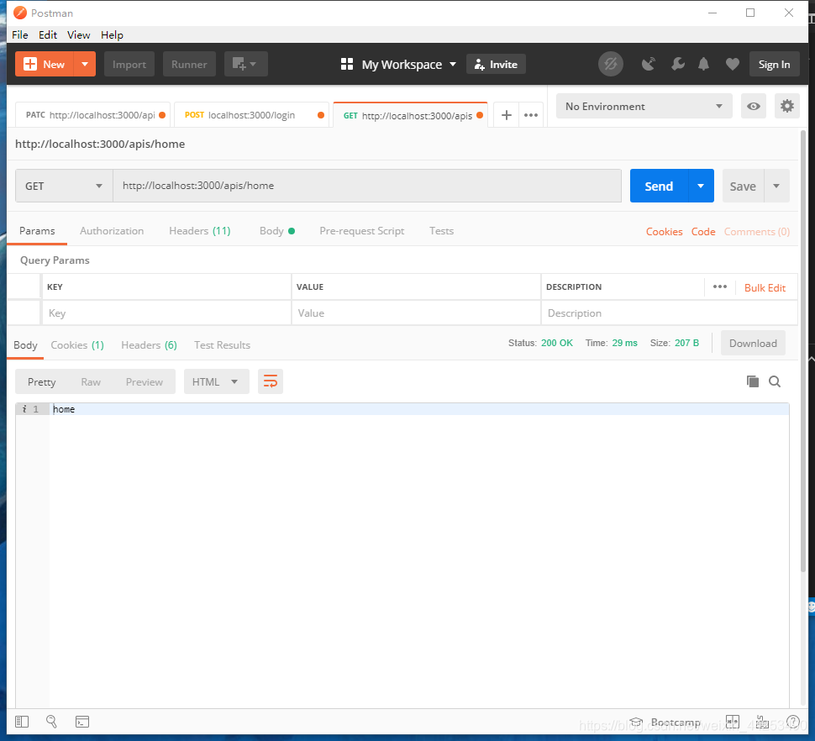Save the request
This screenshot has width=815, height=741.
743,186
